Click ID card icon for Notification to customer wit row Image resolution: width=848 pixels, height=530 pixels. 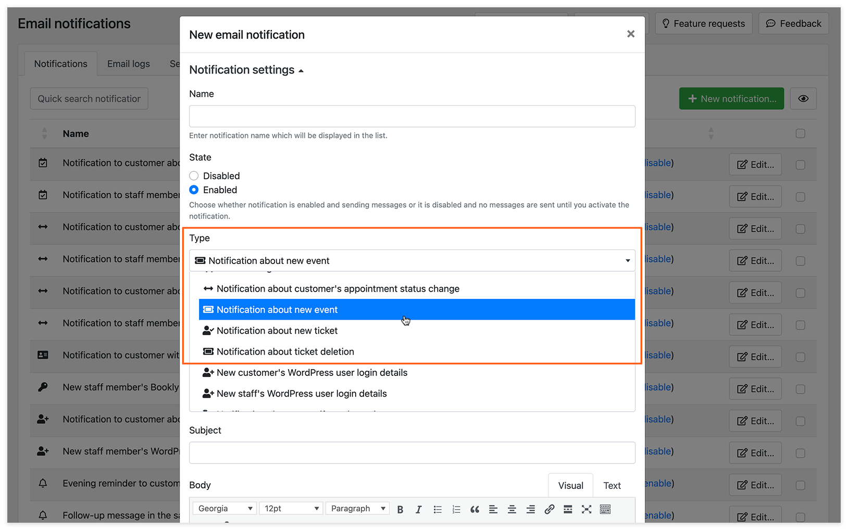click(x=43, y=355)
